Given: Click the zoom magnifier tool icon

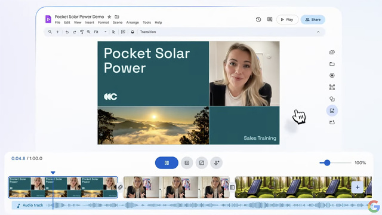Looking at the screenshot, I should point(89,32).
